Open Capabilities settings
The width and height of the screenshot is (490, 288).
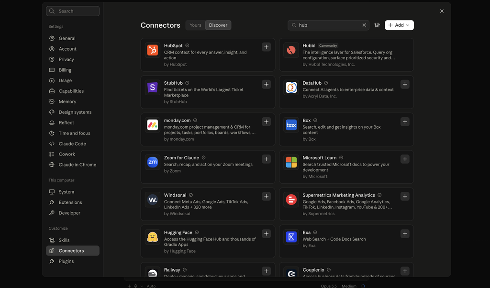(73, 91)
